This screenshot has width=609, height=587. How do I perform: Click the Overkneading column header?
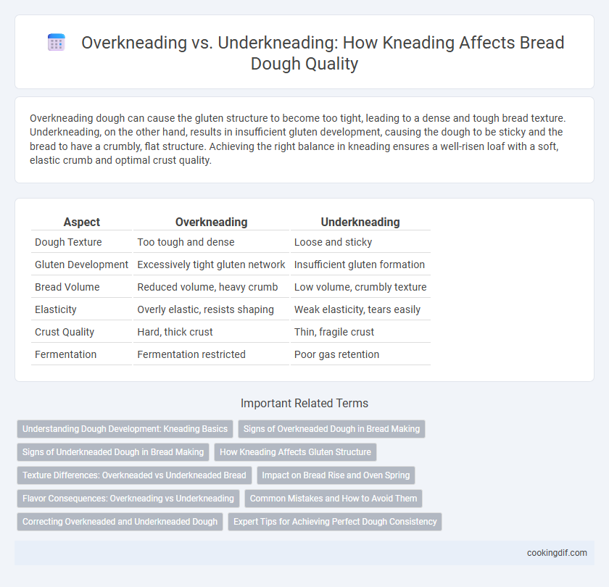point(211,222)
